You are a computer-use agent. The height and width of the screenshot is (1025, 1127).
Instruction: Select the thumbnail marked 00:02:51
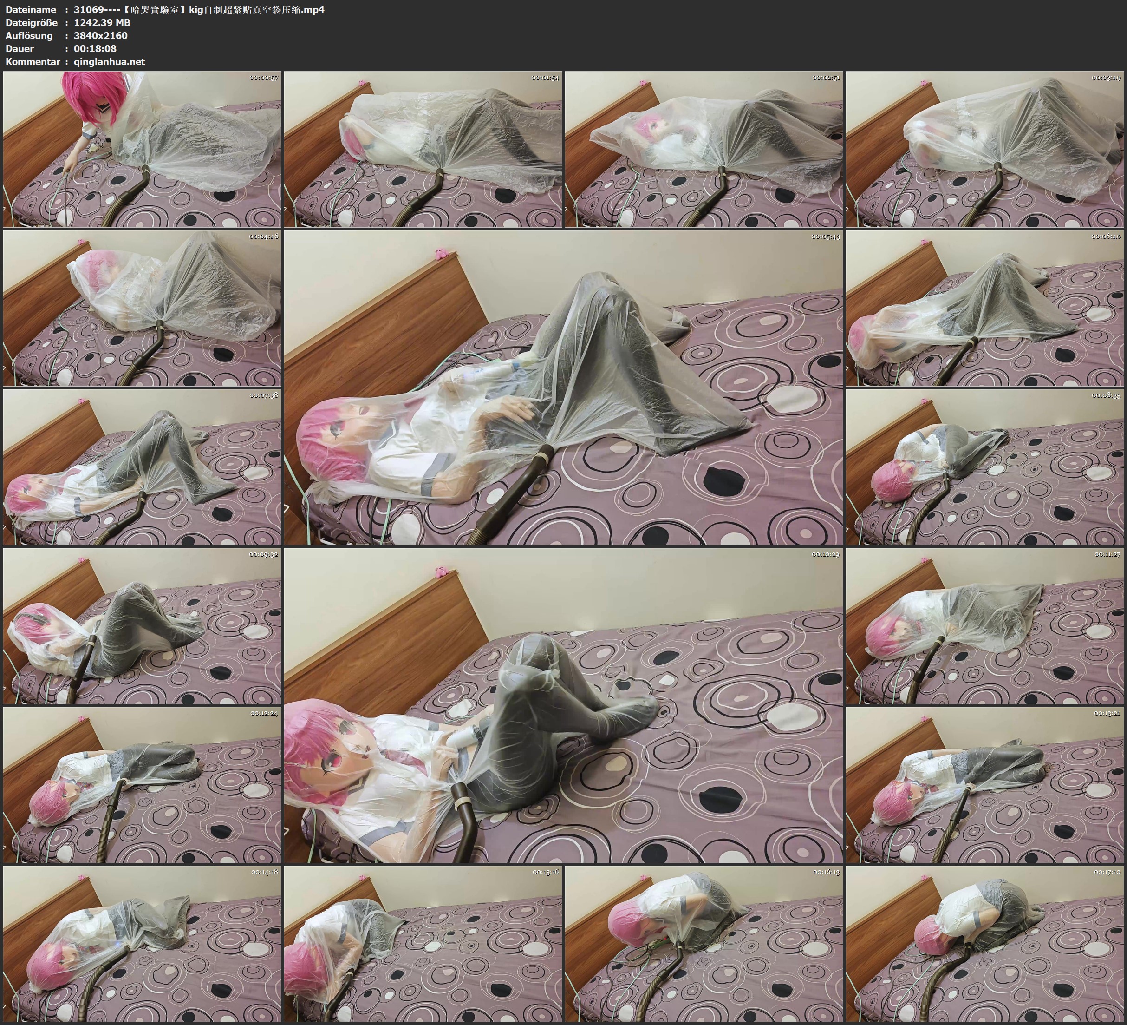pyautogui.click(x=704, y=150)
